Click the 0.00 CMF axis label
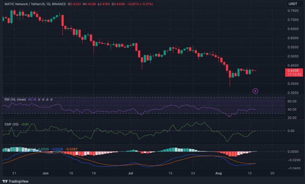 (x=291, y=131)
